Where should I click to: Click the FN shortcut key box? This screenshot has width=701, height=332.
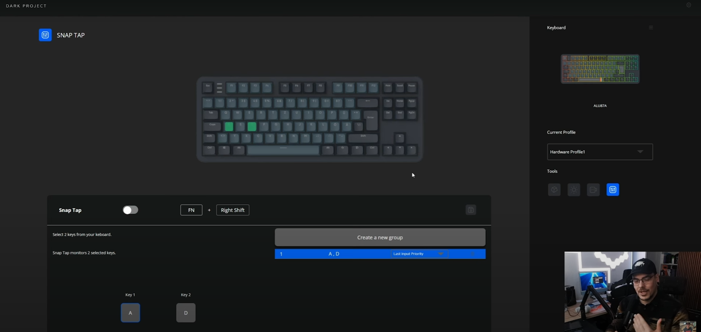point(191,210)
